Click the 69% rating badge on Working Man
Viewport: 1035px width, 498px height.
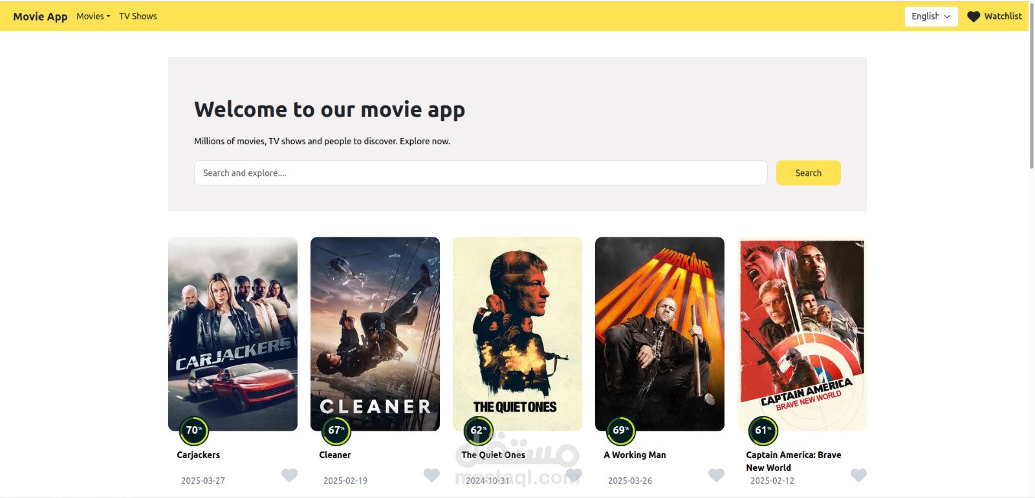point(621,431)
